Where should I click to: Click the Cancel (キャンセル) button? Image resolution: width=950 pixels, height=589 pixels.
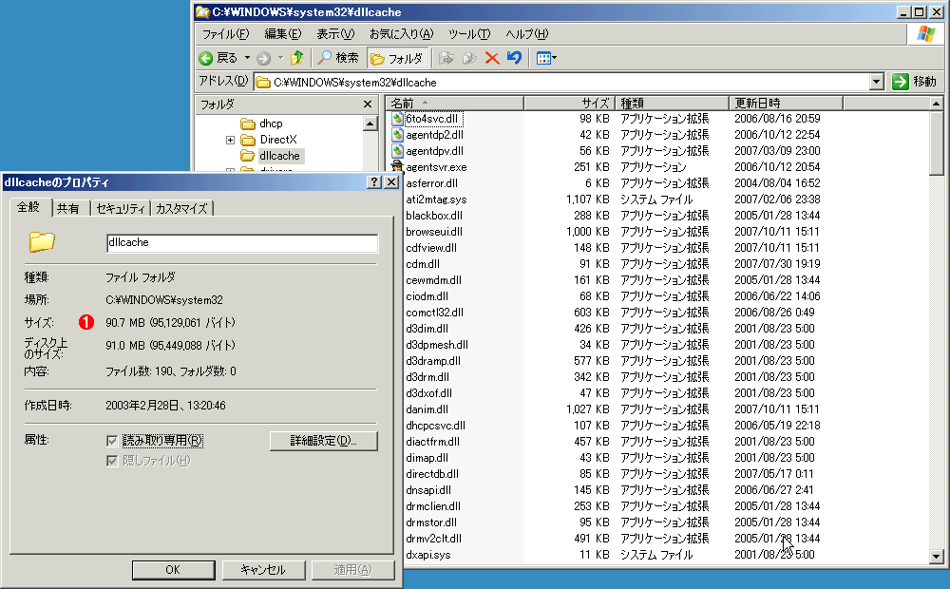[263, 570]
